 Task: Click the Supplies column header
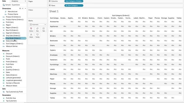tap(171, 18)
